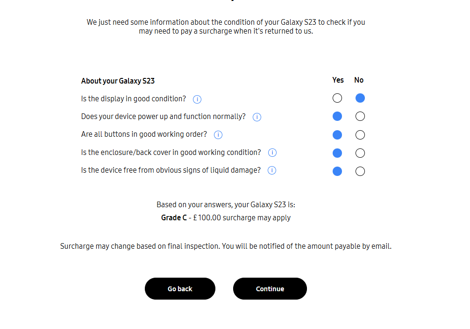This screenshot has height=329, width=470.
Task: Select Yes for display in good condition
Action: 337,98
